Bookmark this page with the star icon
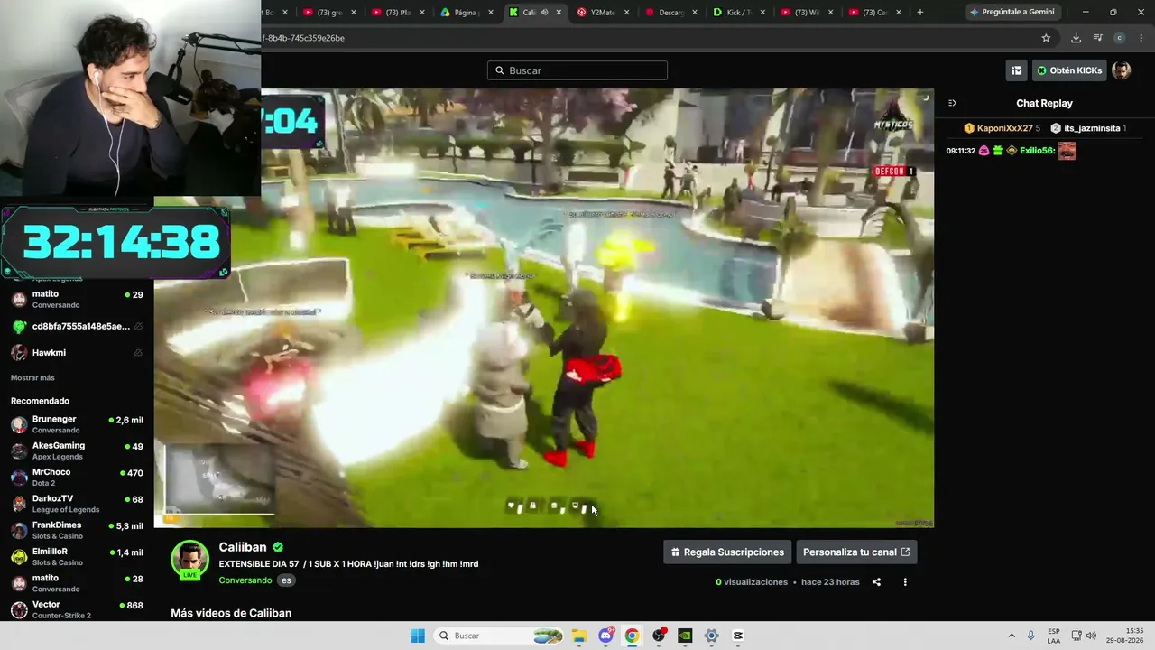Viewport: 1155px width, 650px height. click(x=1046, y=38)
